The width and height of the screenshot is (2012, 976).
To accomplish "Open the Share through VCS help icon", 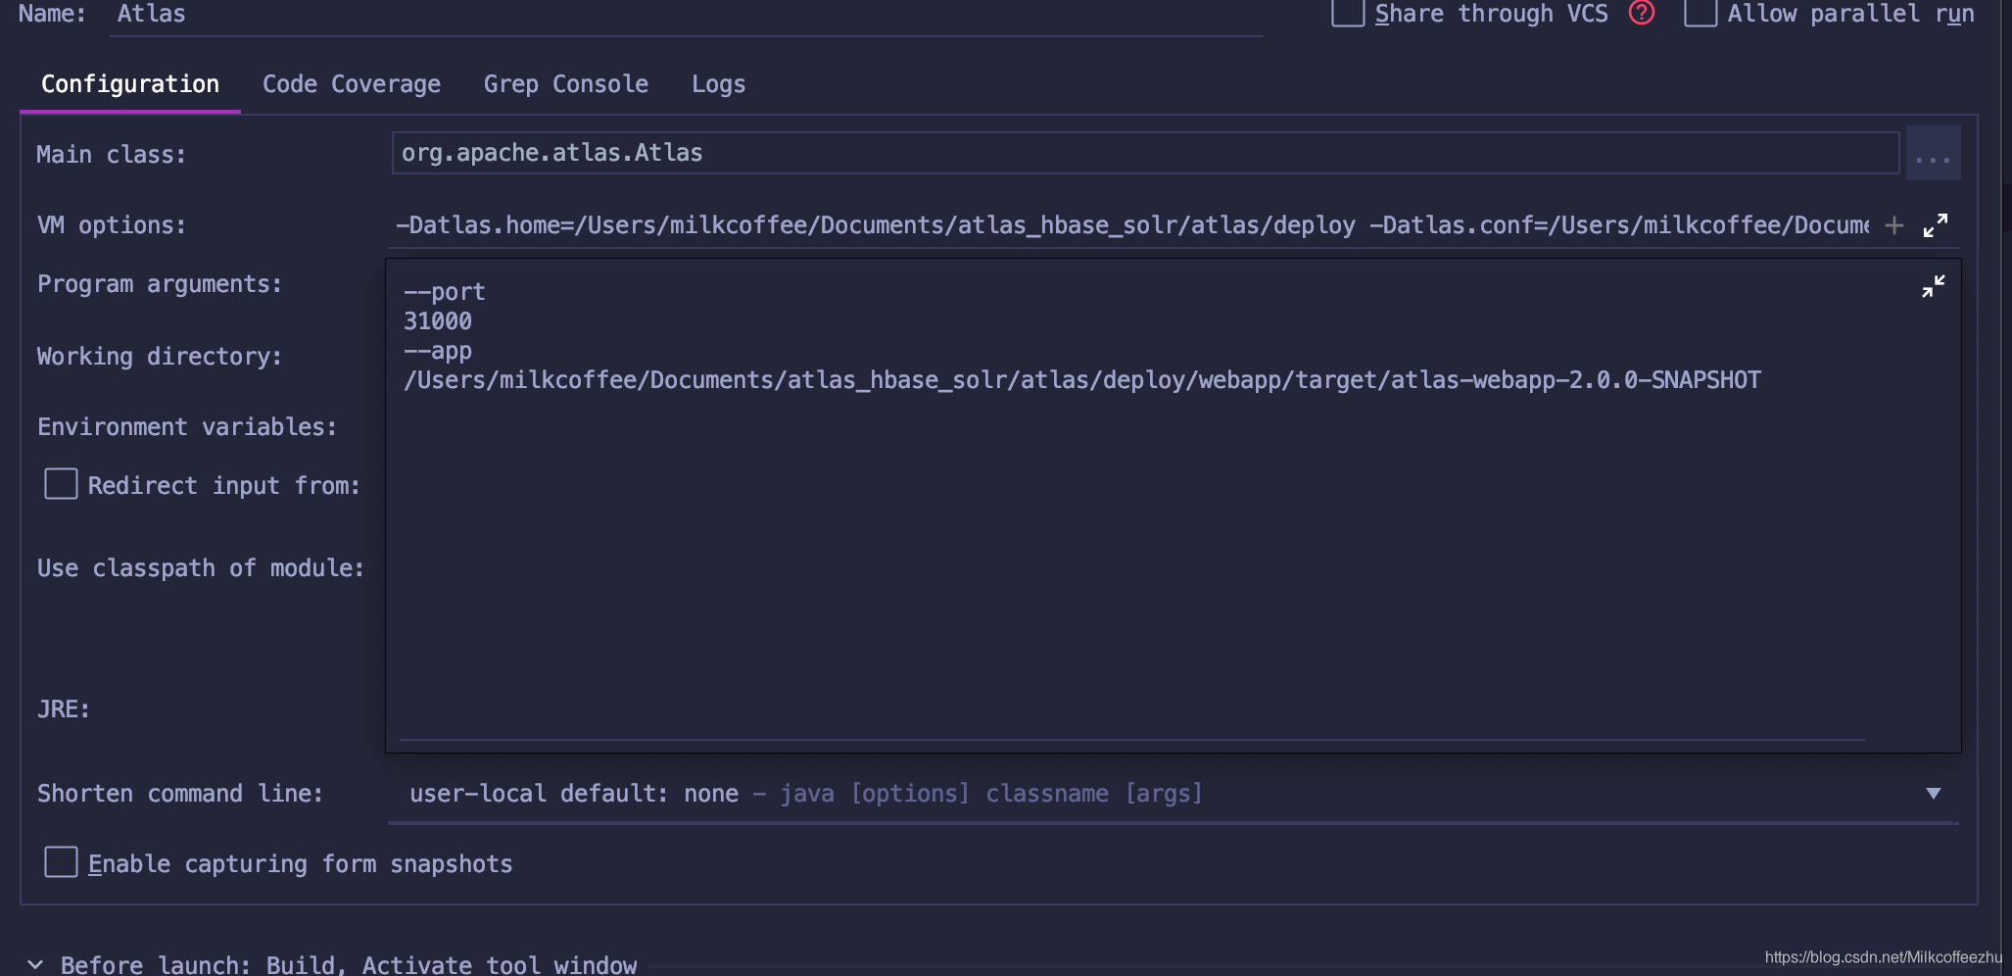I will click(x=1642, y=13).
